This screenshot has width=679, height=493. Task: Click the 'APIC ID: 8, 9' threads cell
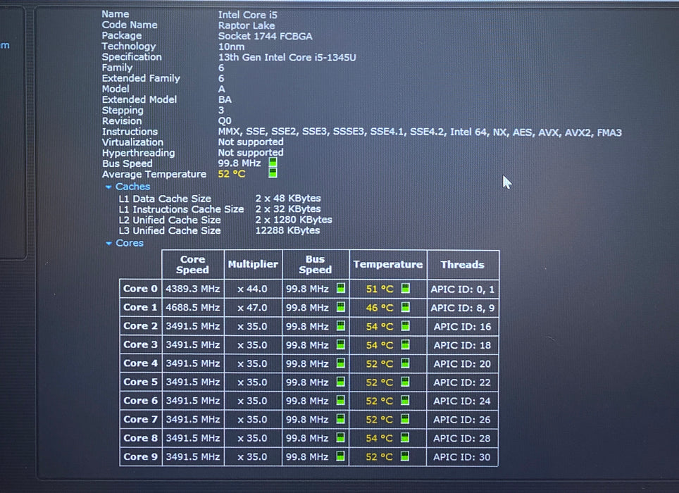(463, 308)
